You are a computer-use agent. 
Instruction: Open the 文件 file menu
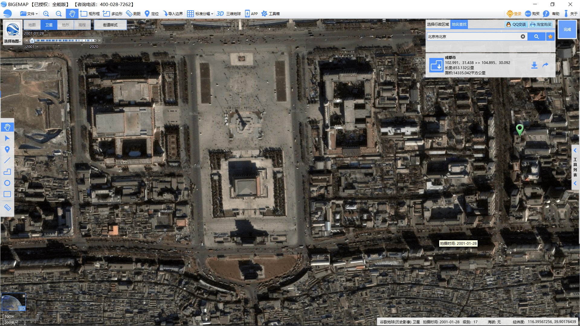click(29, 14)
